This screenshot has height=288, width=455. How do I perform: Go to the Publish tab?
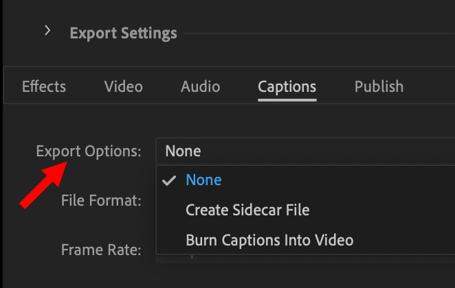pos(379,86)
